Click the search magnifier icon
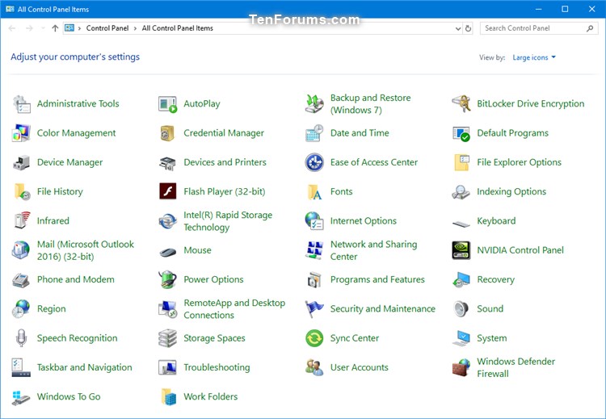606x419 pixels. click(590, 28)
